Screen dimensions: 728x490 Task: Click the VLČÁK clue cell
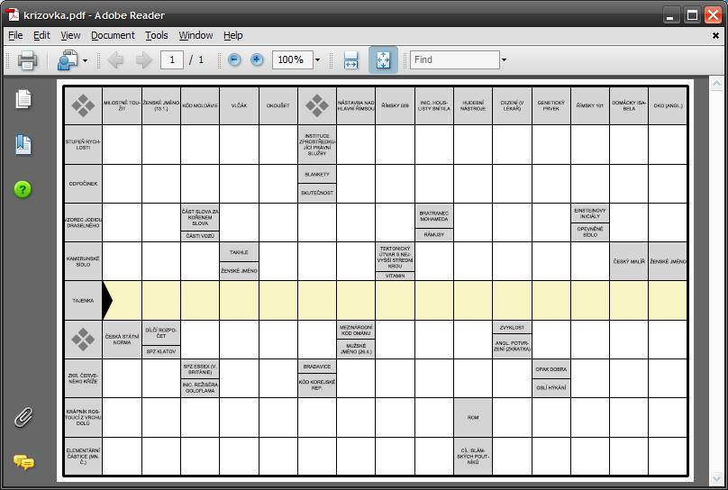tap(239, 105)
